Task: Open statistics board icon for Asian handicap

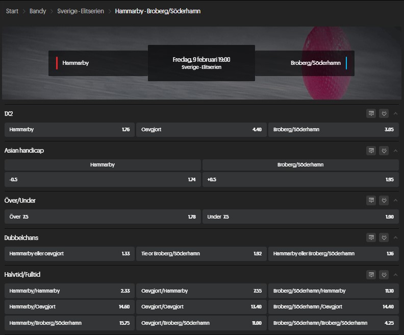Action: point(371,151)
